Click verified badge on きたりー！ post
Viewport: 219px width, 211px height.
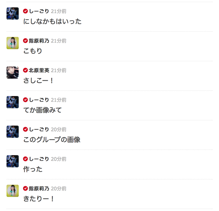tap(25, 188)
